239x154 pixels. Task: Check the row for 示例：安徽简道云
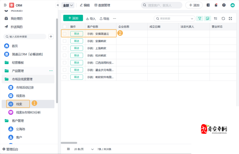[65, 34]
